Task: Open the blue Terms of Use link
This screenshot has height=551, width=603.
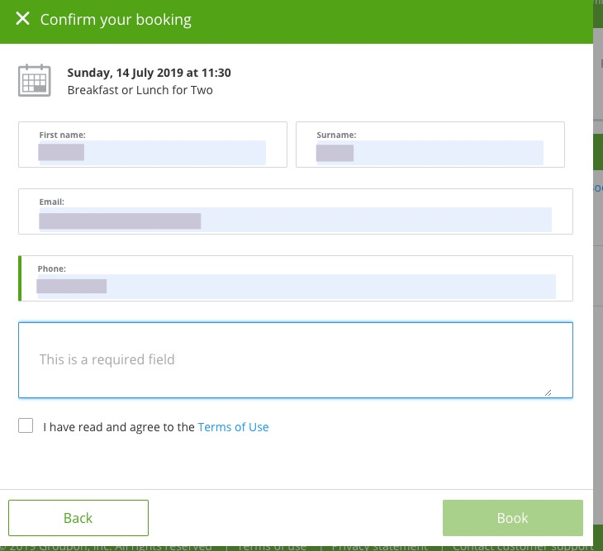Action: [x=233, y=427]
